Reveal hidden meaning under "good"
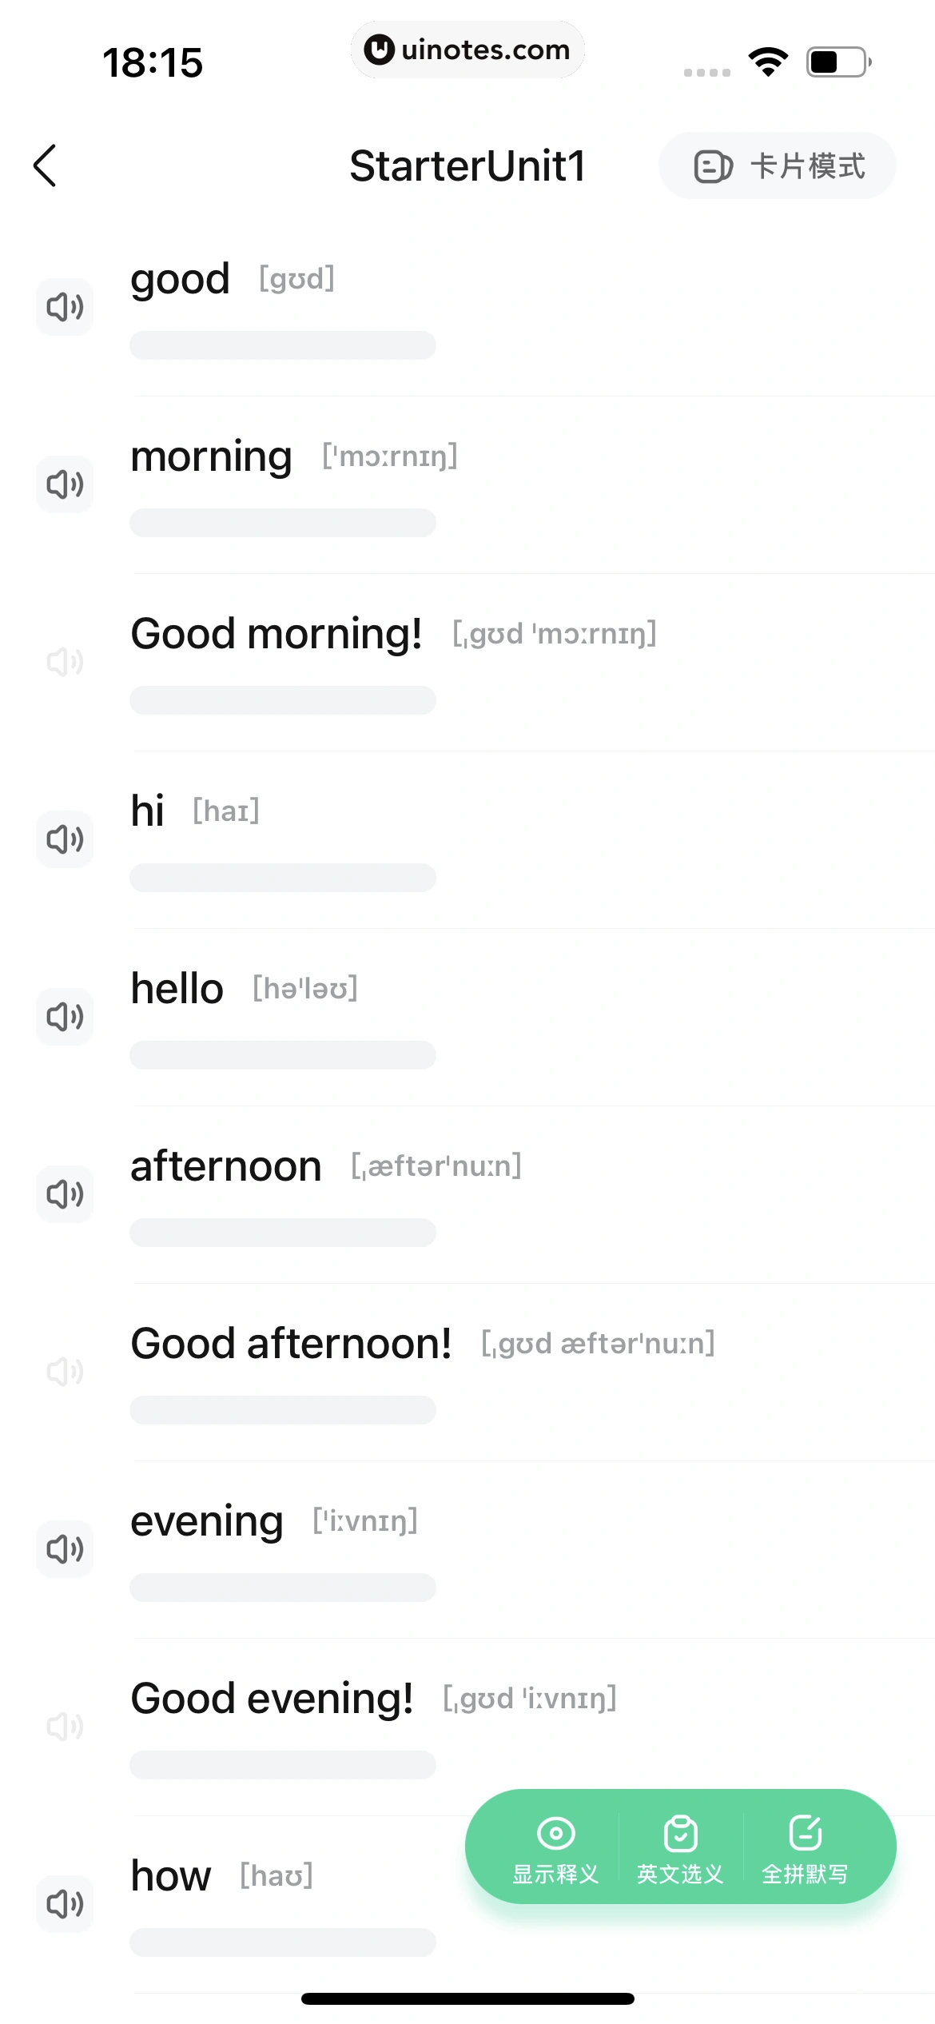The image size is (935, 2024). 283,345
